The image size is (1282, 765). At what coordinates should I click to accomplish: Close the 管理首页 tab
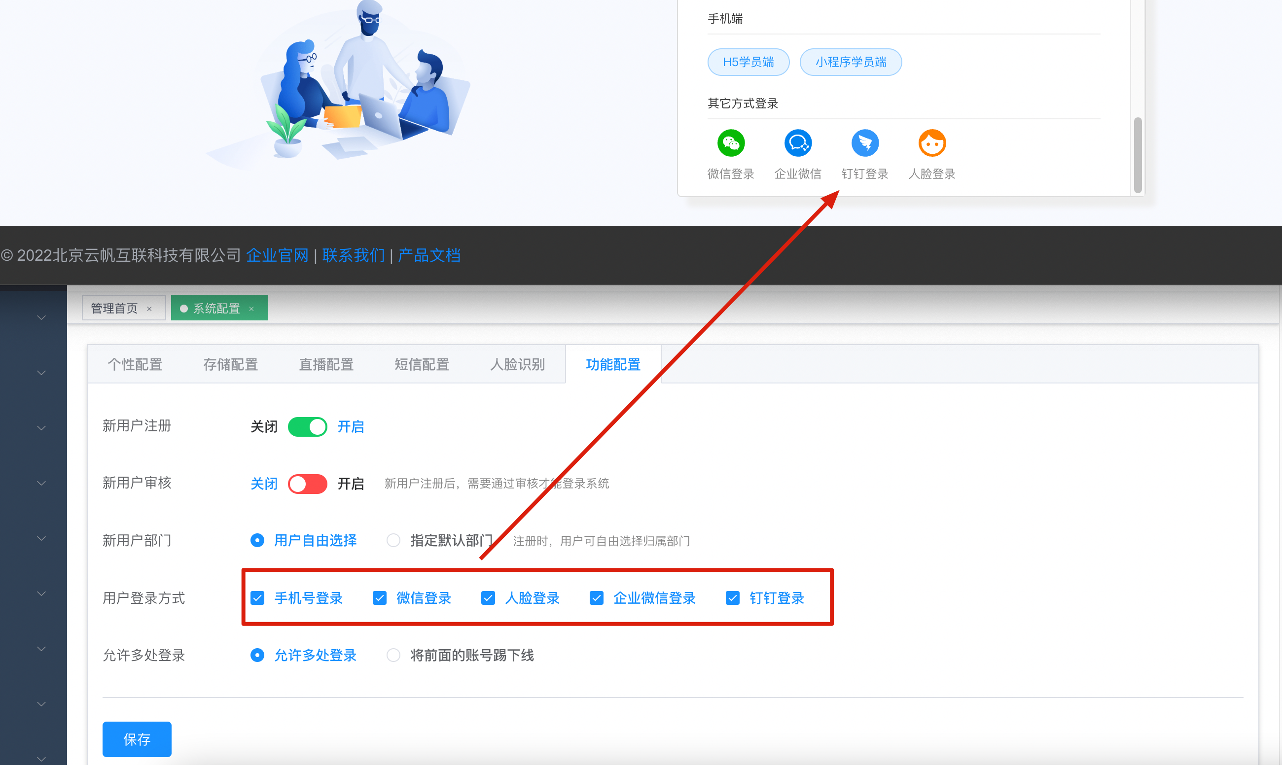pos(149,309)
